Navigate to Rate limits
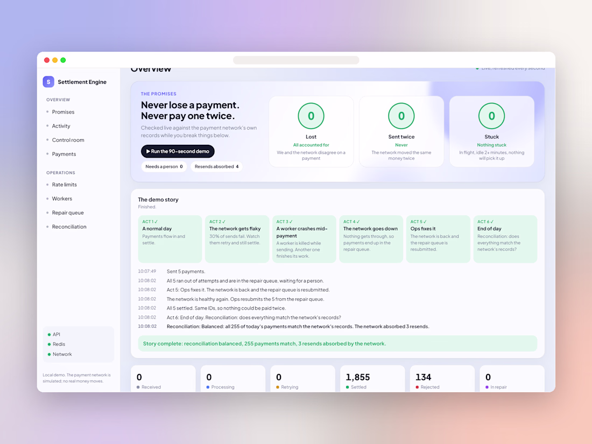592x444 pixels. tap(64, 185)
